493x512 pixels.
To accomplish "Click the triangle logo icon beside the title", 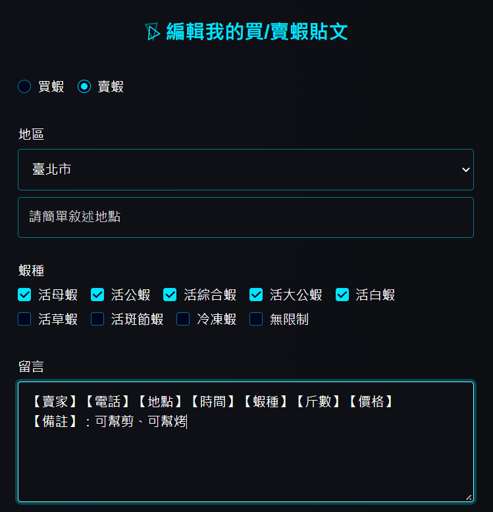I will coord(152,32).
